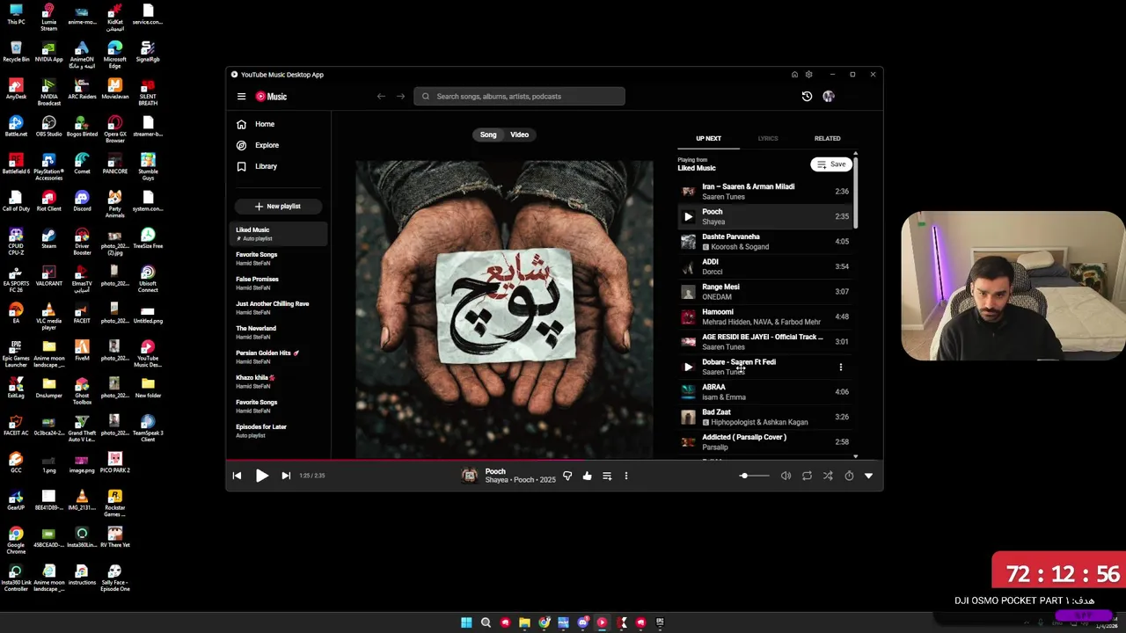Mute audio with the speaker icon

[x=786, y=476]
